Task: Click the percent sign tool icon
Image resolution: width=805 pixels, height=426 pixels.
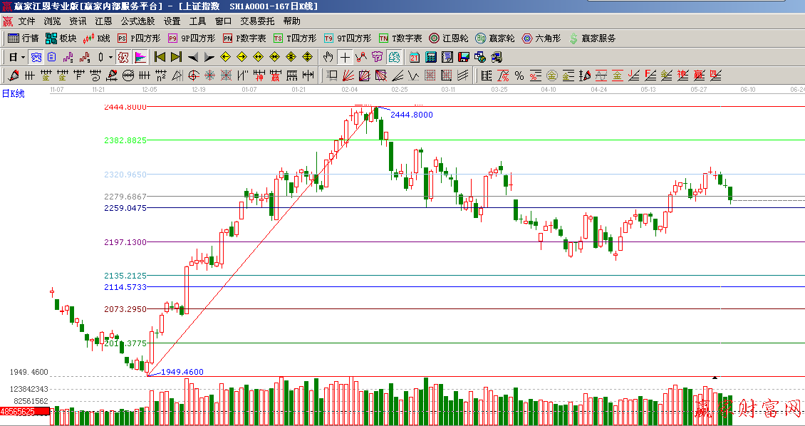Action: 519,76
